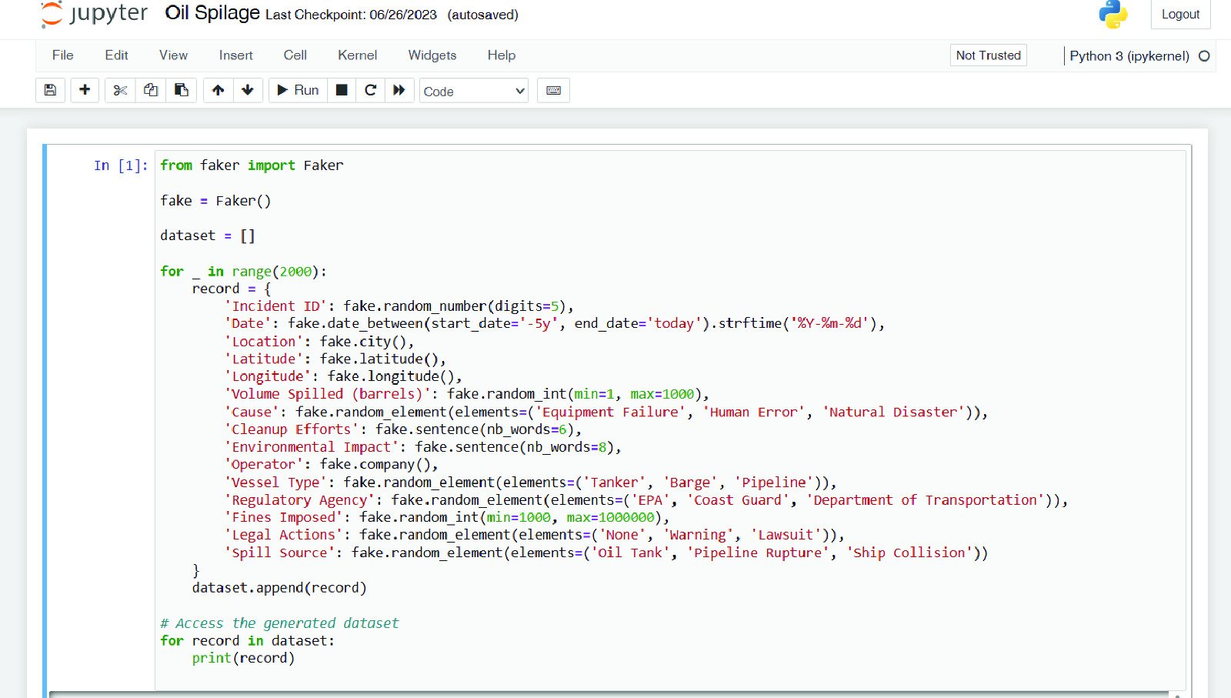Image resolution: width=1231 pixels, height=698 pixels.
Task: Click the 'for _ in range(2000):' line
Action: 243,271
